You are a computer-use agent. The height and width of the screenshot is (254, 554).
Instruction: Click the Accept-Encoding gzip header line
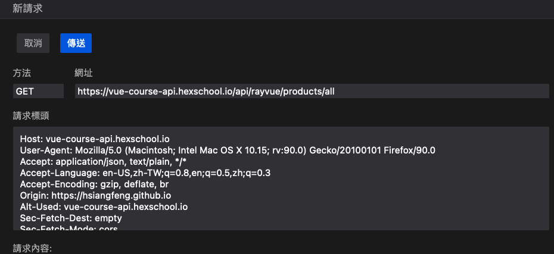[94, 184]
